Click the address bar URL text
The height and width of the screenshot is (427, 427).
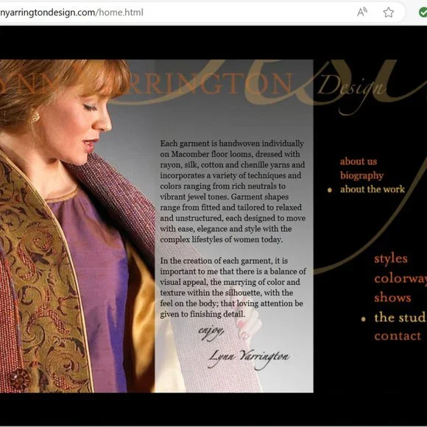pos(71,13)
